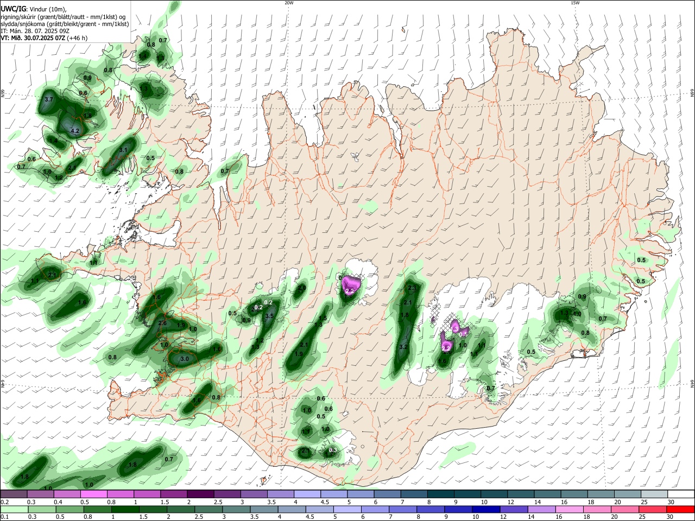Viewport: 695px width, 521px height.
Task: Pick the dark teal 8 mm snow legend swatch
Action: 440,494
